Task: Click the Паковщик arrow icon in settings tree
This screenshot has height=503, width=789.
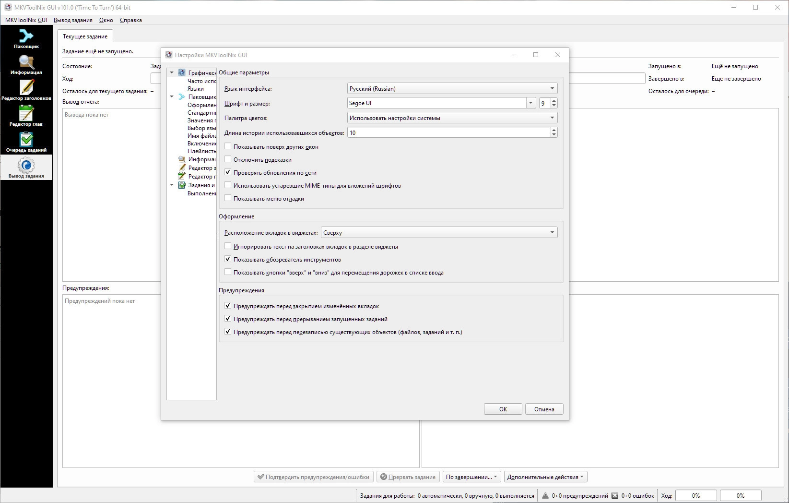Action: point(182,96)
